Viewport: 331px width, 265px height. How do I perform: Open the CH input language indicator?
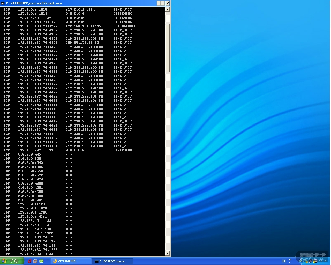click(x=284, y=261)
